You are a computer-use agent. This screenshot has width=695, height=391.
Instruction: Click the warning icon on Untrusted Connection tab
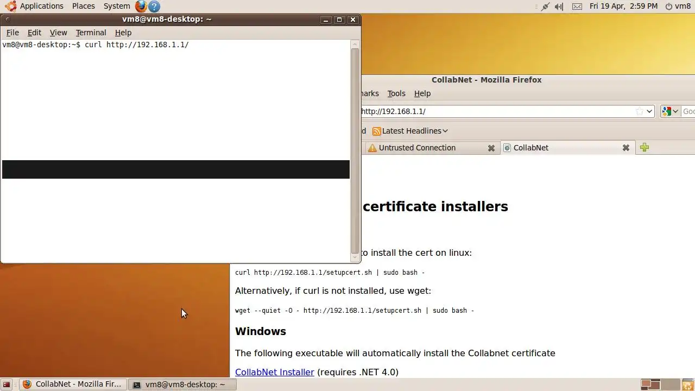[x=372, y=148]
